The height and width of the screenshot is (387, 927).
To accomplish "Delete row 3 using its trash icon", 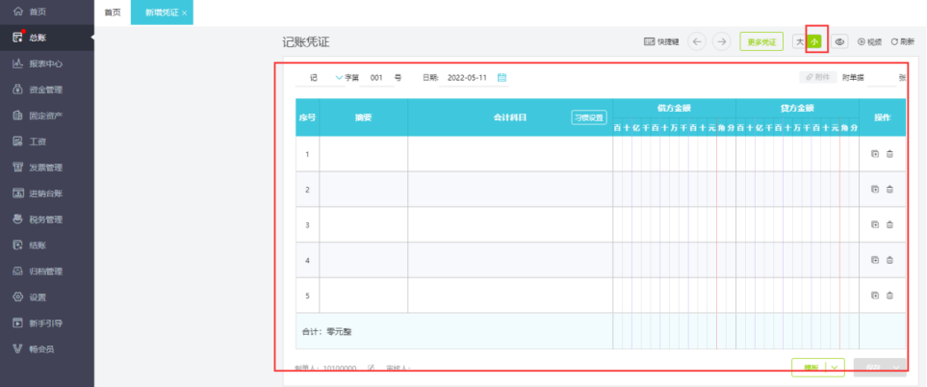I will click(889, 224).
